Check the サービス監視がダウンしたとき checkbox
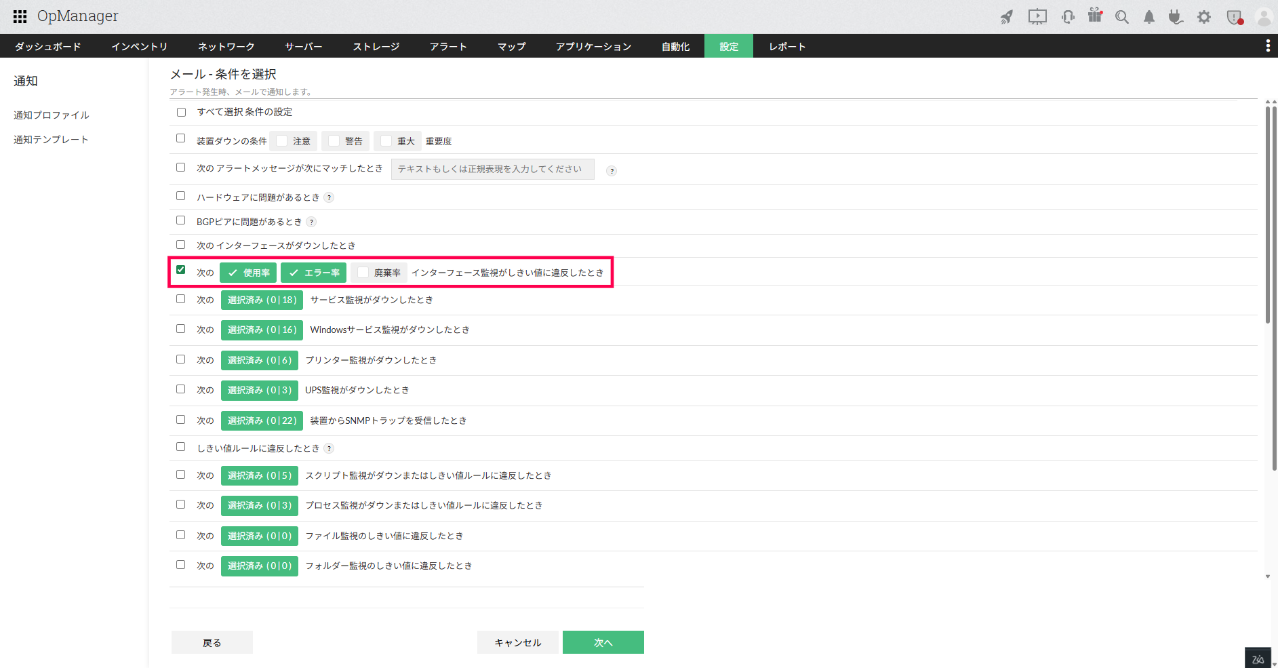 point(181,299)
